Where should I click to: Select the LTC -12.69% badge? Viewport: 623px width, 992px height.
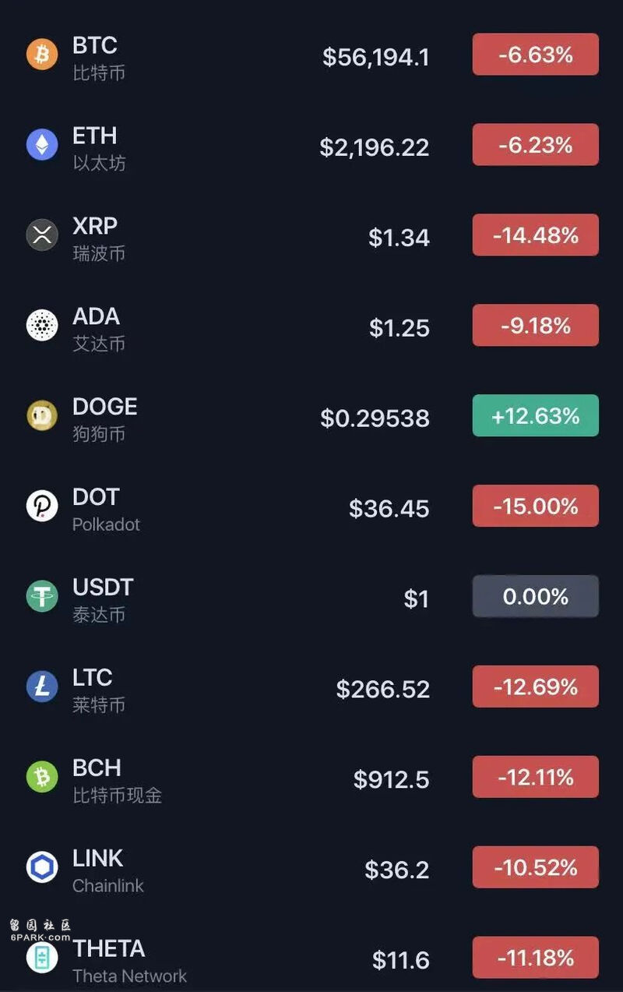coord(536,687)
